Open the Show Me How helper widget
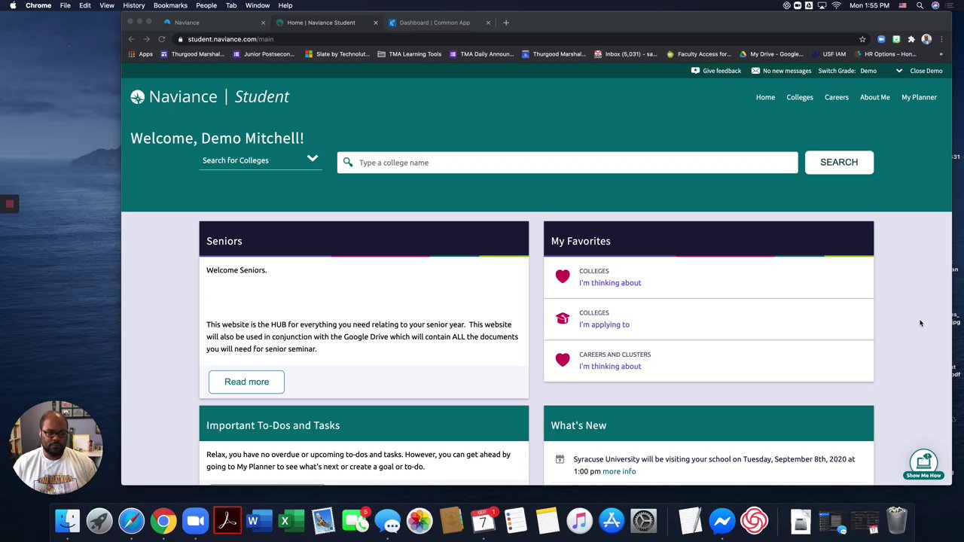Viewport: 964px width, 542px height. tap(923, 464)
